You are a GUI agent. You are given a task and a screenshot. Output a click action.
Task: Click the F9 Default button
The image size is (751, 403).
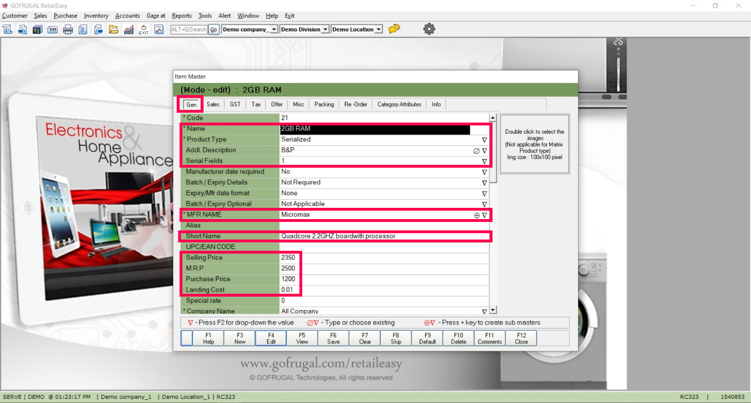428,338
